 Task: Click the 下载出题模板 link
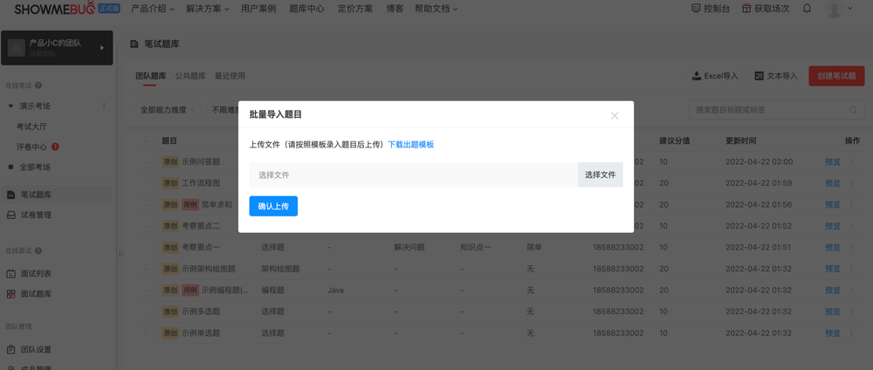[x=410, y=145]
